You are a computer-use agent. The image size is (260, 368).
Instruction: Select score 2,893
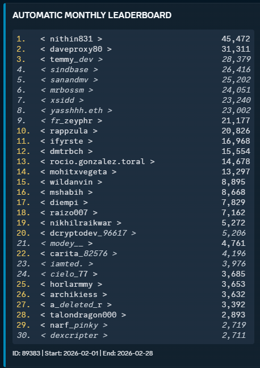pyautogui.click(x=233, y=315)
